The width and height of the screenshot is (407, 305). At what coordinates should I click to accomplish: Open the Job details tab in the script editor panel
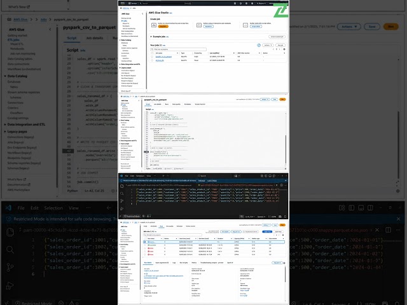pos(158,104)
